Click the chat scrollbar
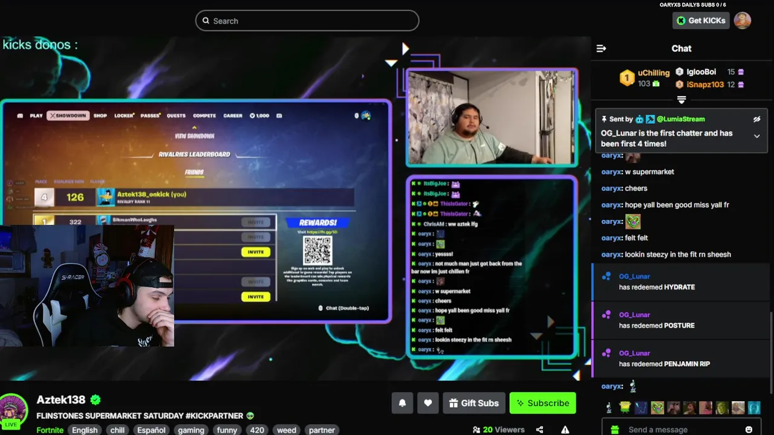Screen dimensions: 774x435 (x=771, y=353)
